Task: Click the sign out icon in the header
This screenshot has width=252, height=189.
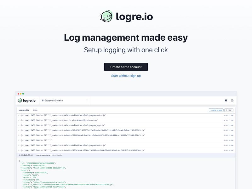Action: click(x=232, y=100)
